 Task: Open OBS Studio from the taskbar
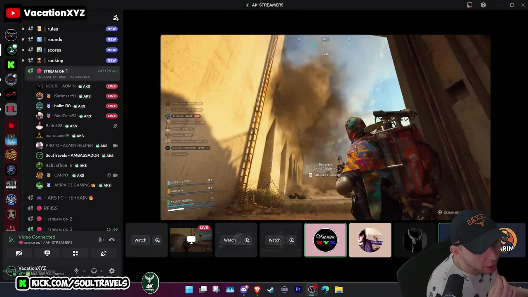point(311,290)
